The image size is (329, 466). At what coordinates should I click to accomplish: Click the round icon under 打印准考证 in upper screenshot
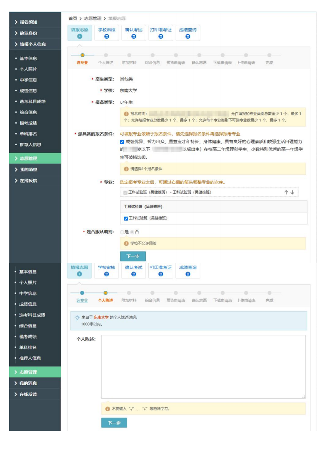tap(160, 36)
